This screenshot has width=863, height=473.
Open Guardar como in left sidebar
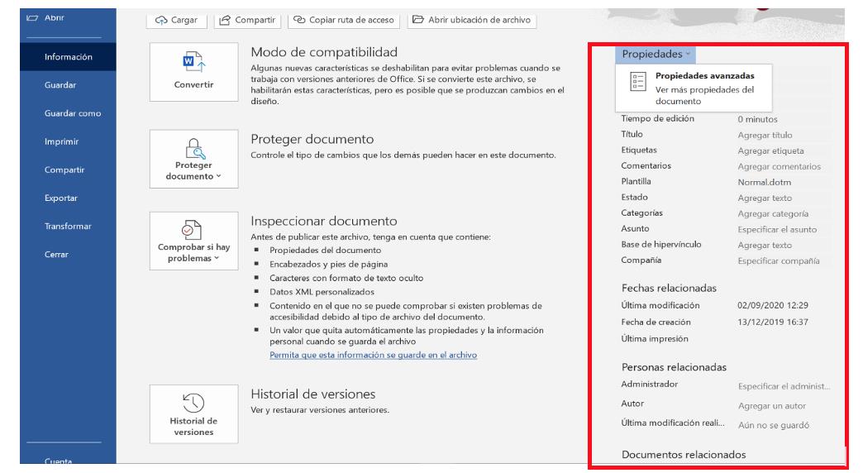point(73,113)
